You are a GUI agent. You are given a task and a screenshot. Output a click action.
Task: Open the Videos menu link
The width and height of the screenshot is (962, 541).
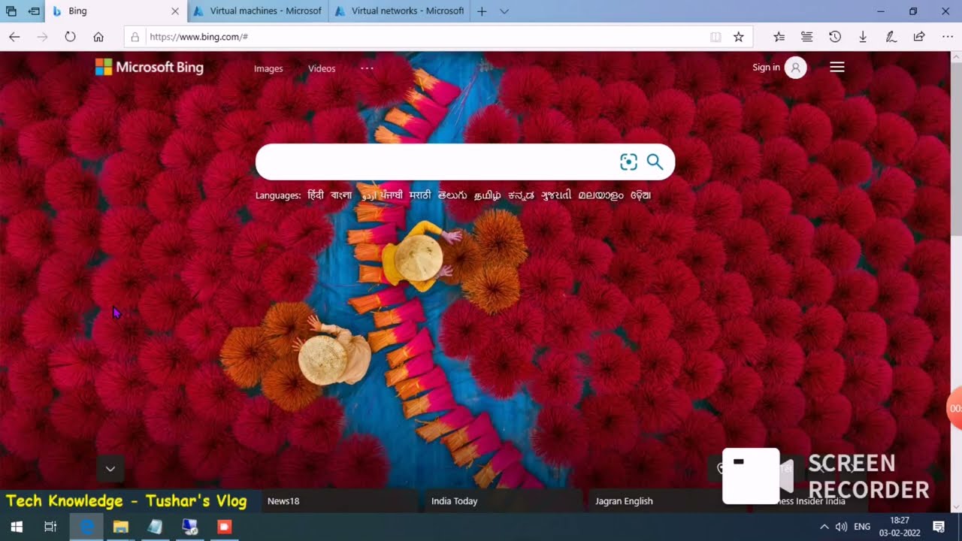(x=322, y=68)
